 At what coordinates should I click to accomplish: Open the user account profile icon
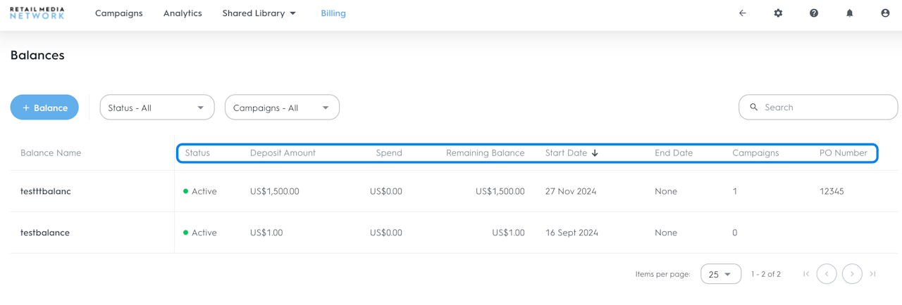pyautogui.click(x=885, y=13)
